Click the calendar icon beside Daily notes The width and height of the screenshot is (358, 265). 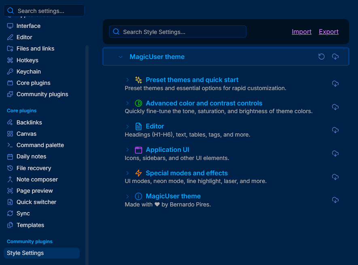coord(10,157)
